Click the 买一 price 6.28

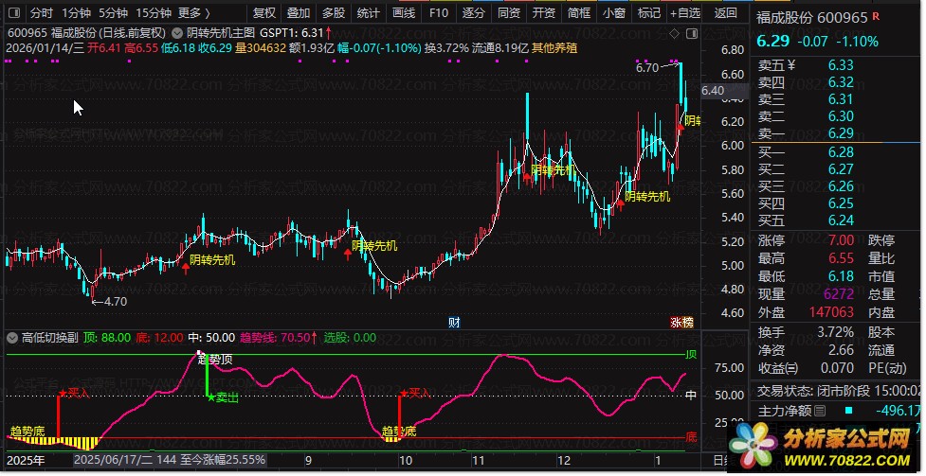click(x=841, y=152)
